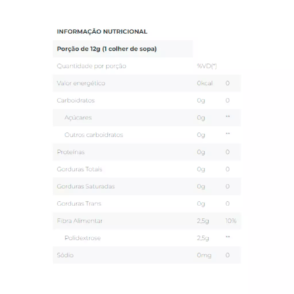Viewport: 294px width, 294px height.
Task: Click the Quantidade por porção label
Action: coord(91,66)
